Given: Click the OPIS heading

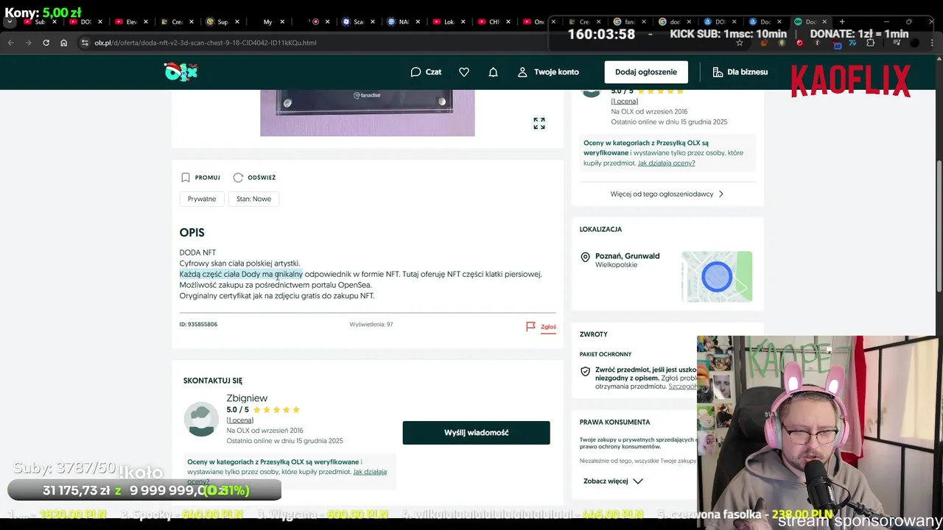Looking at the screenshot, I should click(192, 233).
